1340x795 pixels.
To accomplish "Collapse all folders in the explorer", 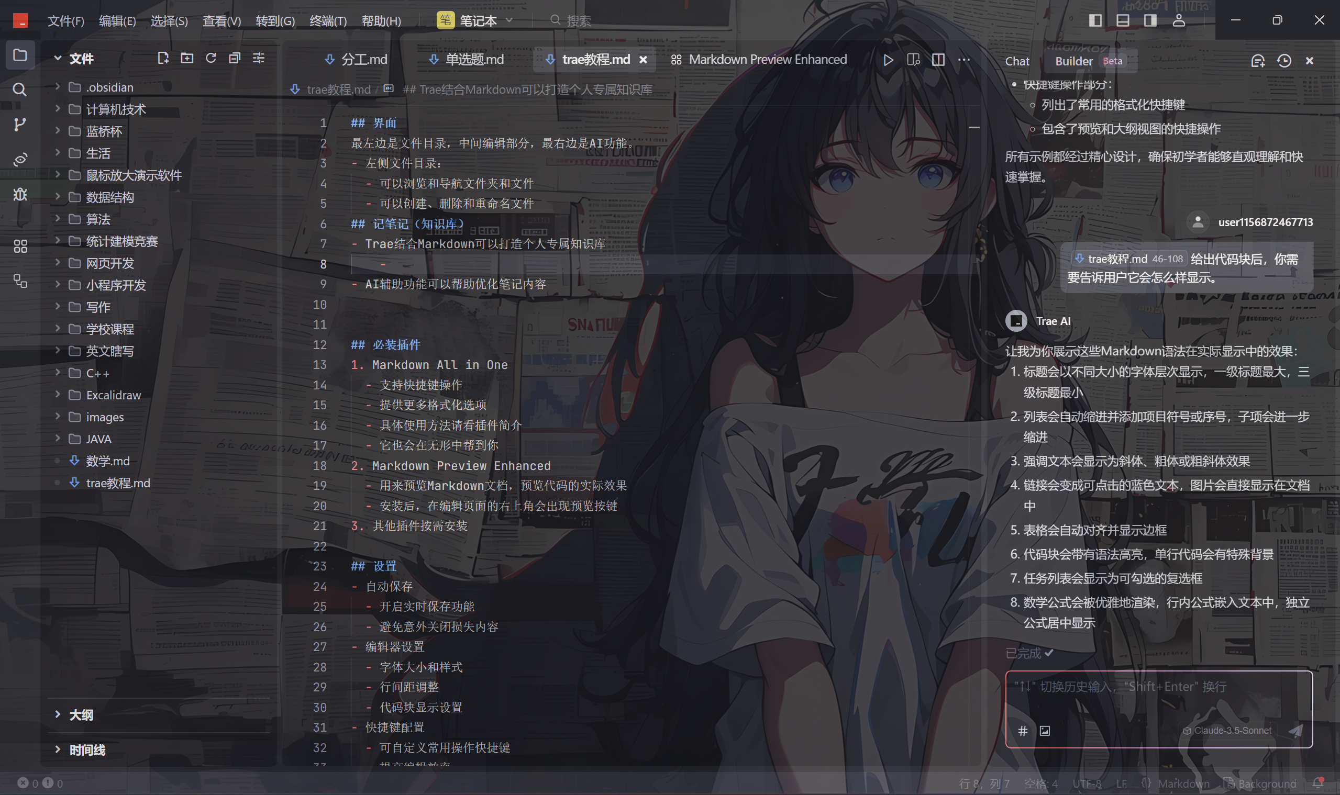I will [x=234, y=58].
